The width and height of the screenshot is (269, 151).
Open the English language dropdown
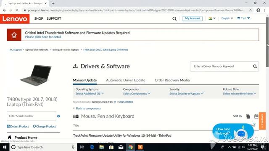click(x=227, y=18)
